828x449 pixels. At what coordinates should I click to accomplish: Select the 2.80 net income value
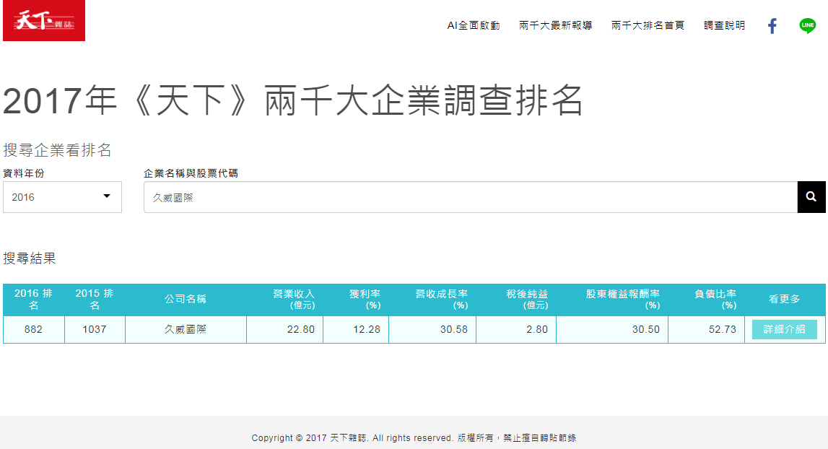[x=537, y=329]
